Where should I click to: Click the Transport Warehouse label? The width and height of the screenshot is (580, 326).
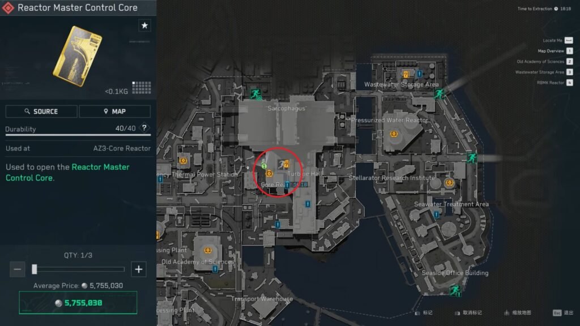pos(262,299)
